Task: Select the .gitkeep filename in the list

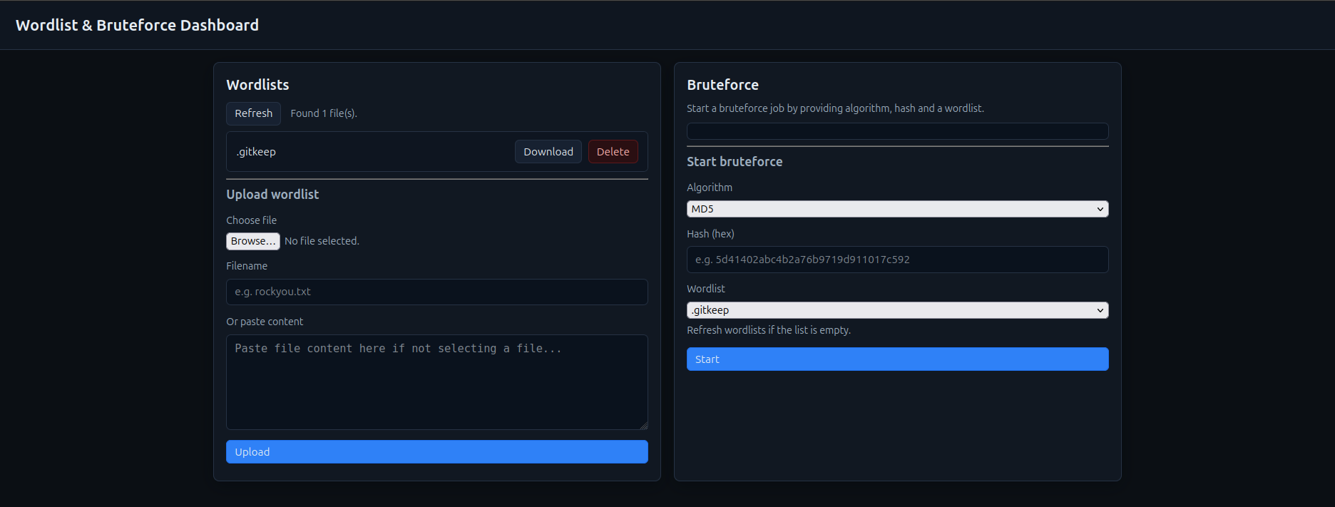Action: pyautogui.click(x=256, y=152)
